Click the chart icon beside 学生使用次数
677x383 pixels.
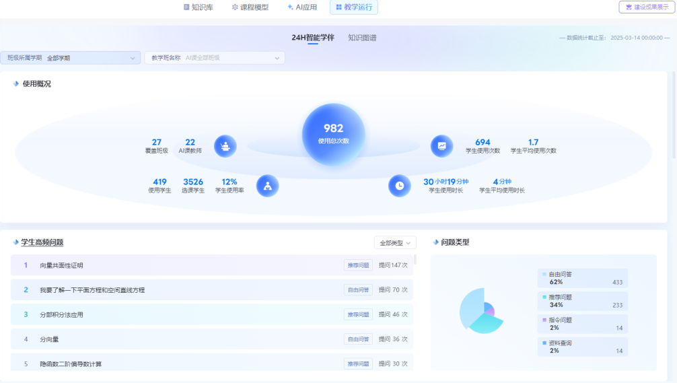[x=441, y=146]
